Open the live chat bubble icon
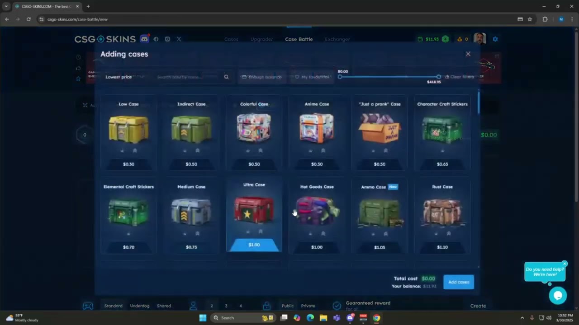 coord(558,296)
